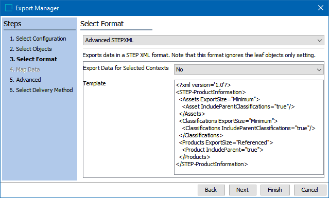Select step 3 Select Format

(33, 59)
